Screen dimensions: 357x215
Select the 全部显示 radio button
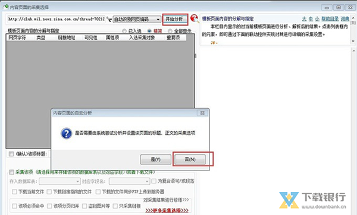pos(170,31)
